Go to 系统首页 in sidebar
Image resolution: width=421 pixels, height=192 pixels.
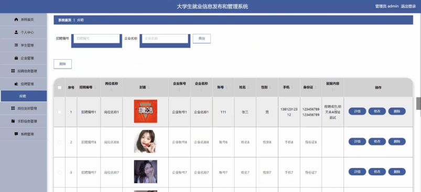pos(24,19)
